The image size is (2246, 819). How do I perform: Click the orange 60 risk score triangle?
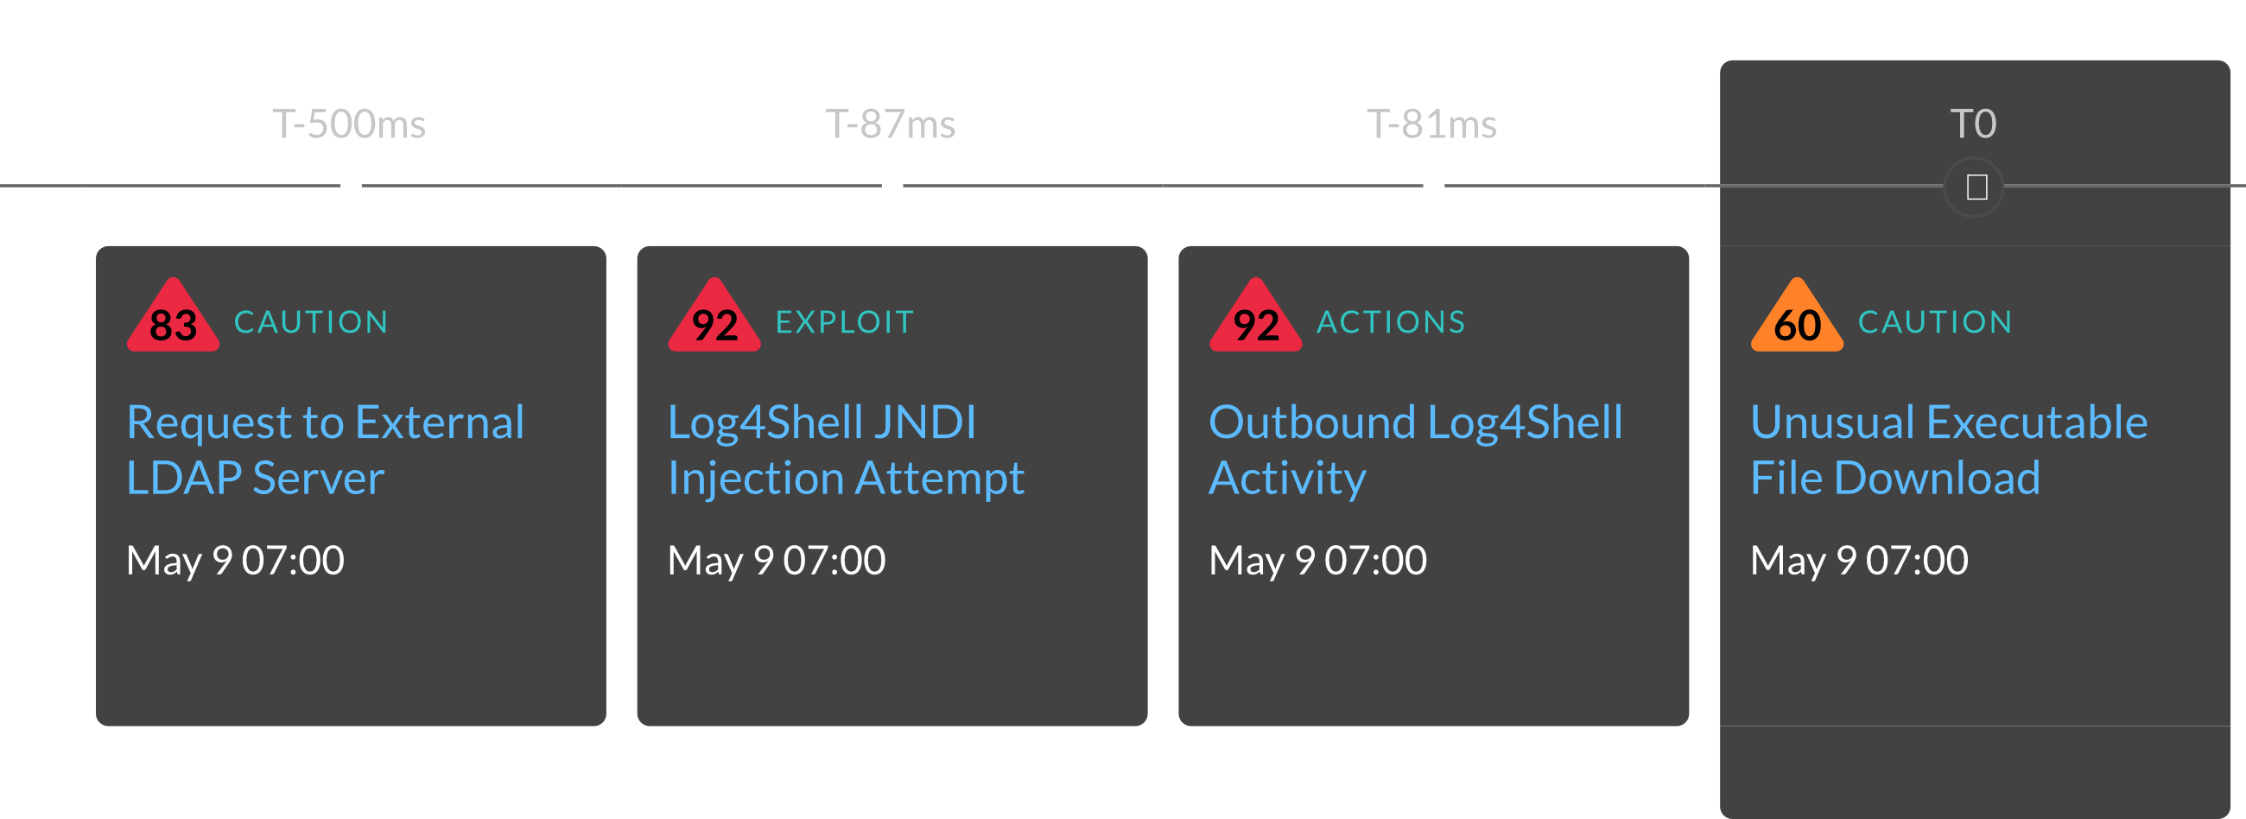tap(1797, 315)
